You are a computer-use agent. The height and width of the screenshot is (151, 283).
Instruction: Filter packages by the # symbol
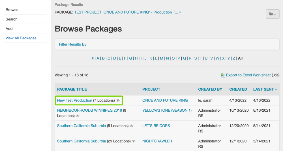93,58
